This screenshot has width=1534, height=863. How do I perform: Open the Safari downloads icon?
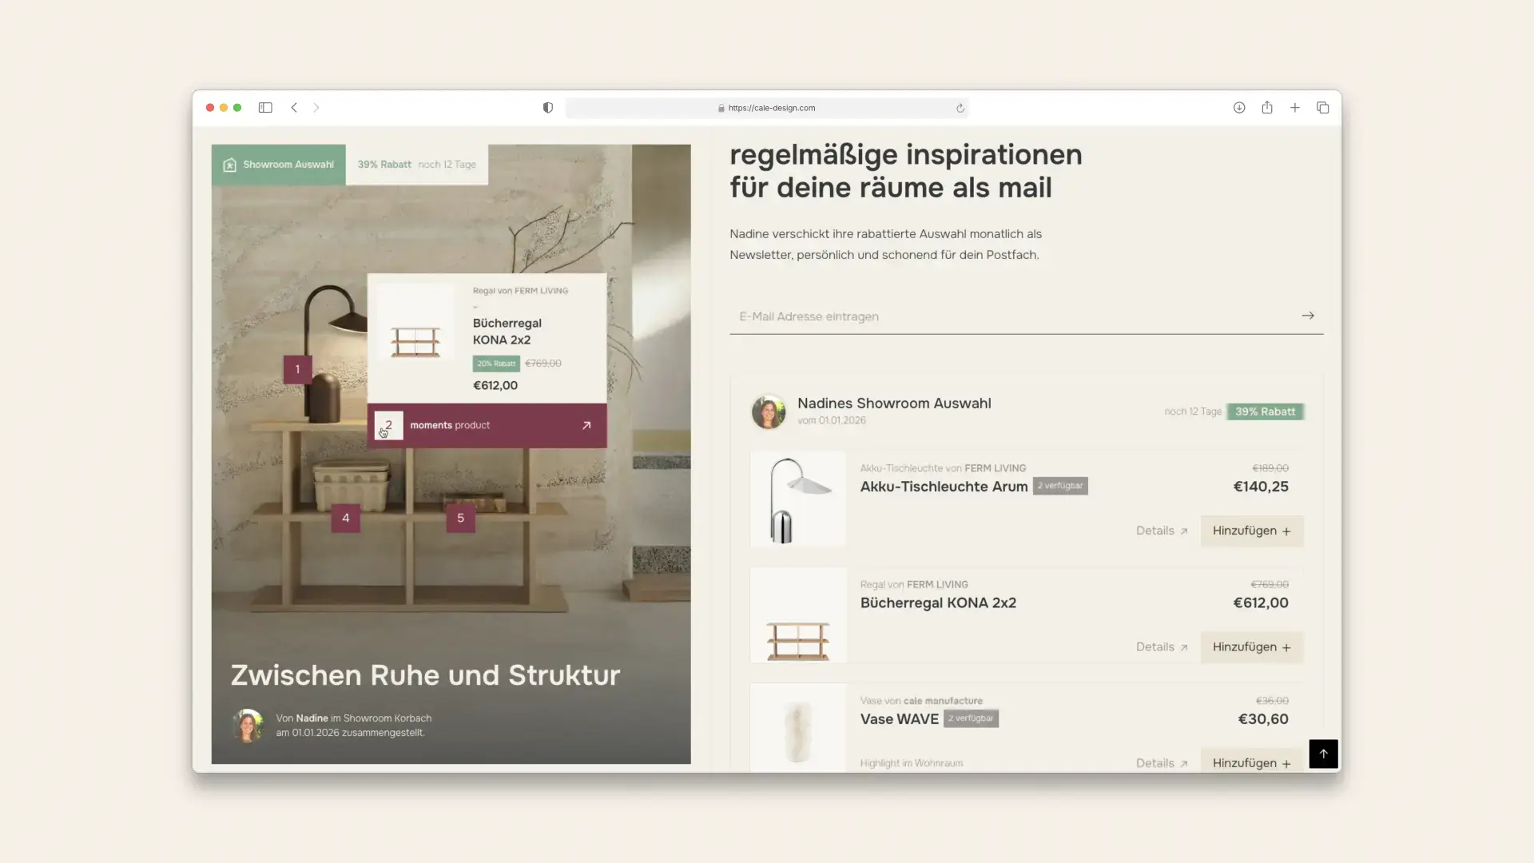[x=1239, y=108]
